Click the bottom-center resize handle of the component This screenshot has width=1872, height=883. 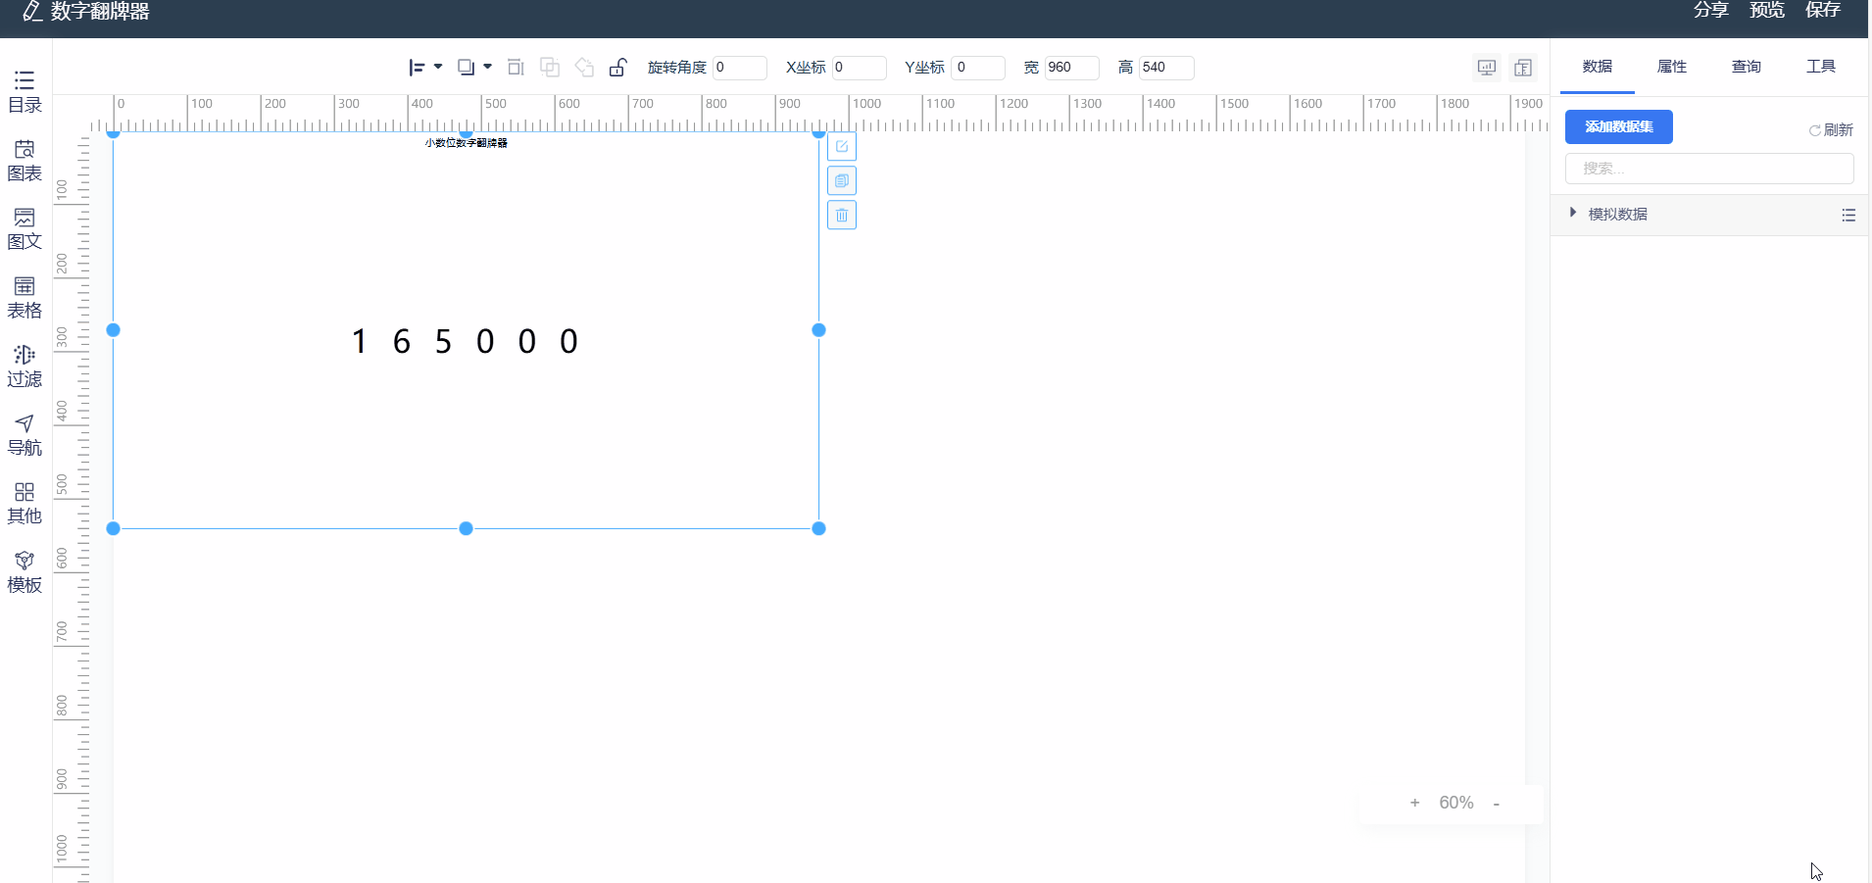(467, 528)
